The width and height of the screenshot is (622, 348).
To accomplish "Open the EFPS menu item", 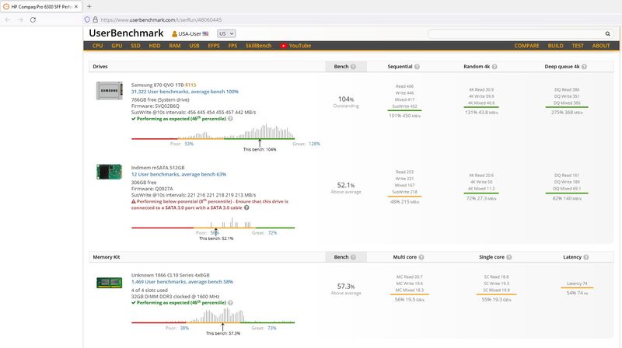I will click(x=213, y=46).
